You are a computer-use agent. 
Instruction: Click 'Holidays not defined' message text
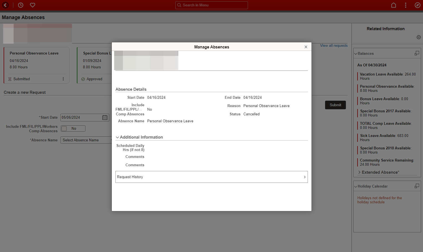tap(379, 200)
